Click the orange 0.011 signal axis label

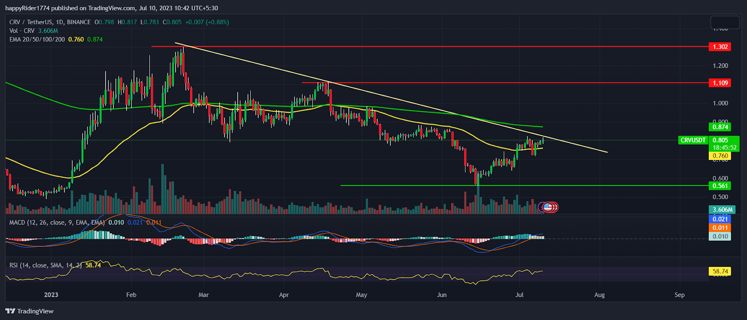click(719, 228)
